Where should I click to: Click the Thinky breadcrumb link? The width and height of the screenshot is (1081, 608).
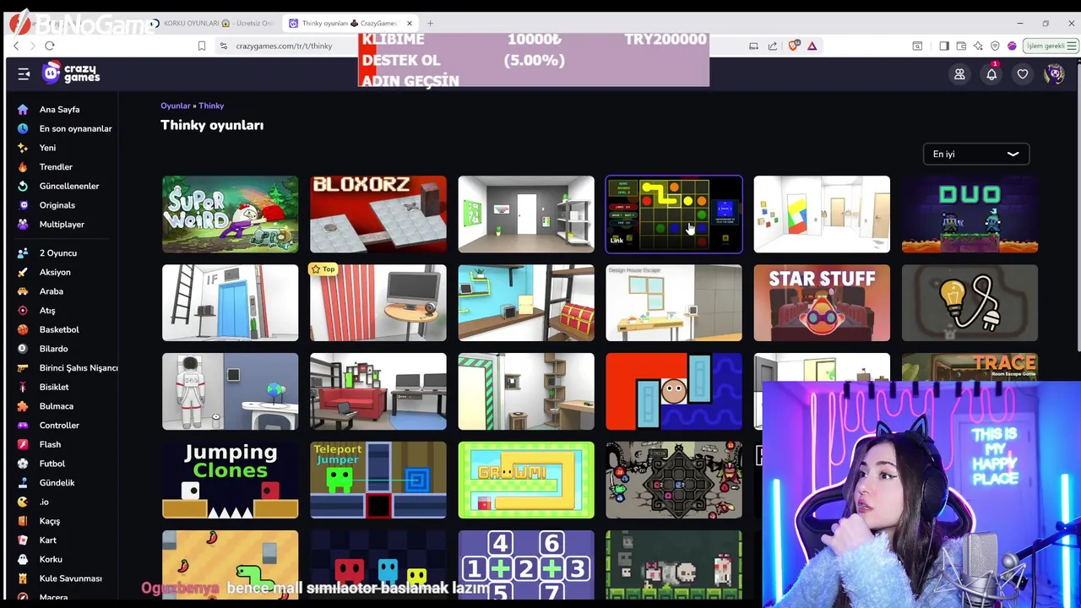pos(211,106)
